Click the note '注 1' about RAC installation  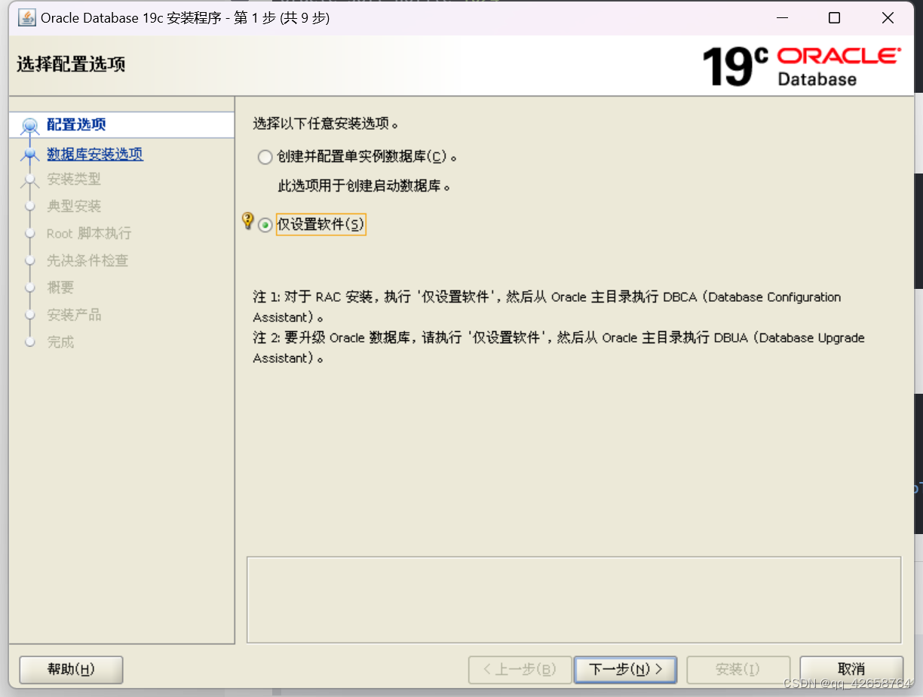(x=547, y=307)
